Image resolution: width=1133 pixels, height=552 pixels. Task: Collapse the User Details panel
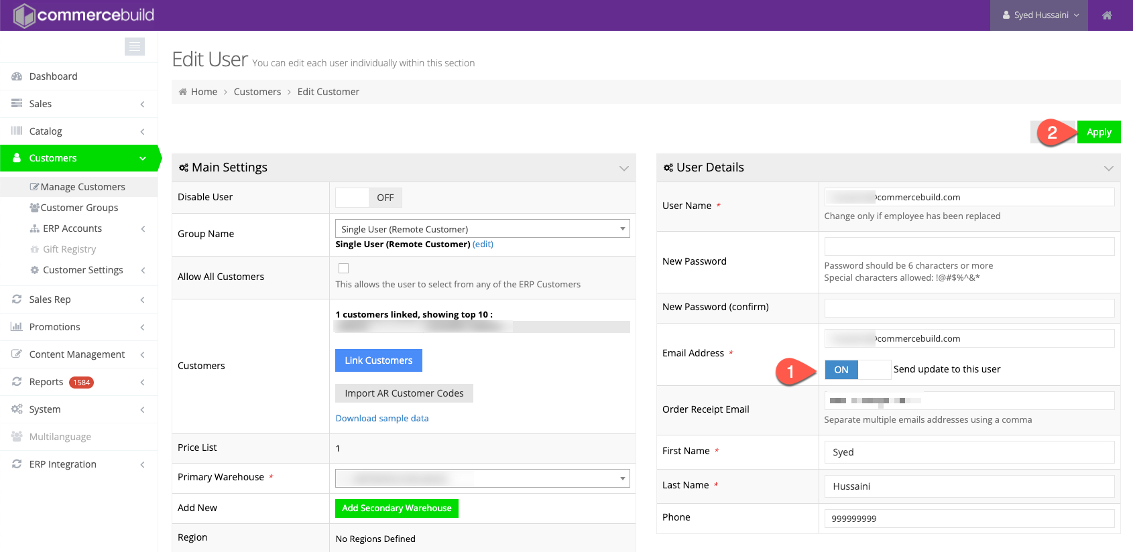(1108, 168)
